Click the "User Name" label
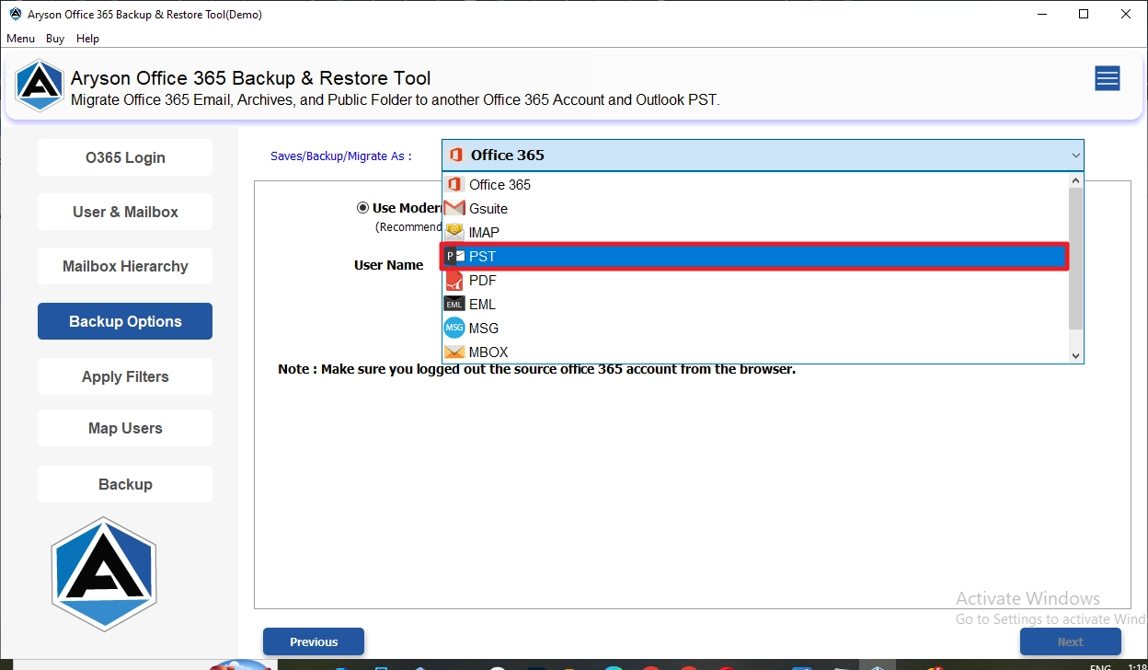Image resolution: width=1148 pixels, height=670 pixels. point(388,265)
